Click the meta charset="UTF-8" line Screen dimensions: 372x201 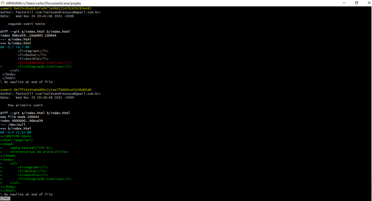(x=26, y=148)
